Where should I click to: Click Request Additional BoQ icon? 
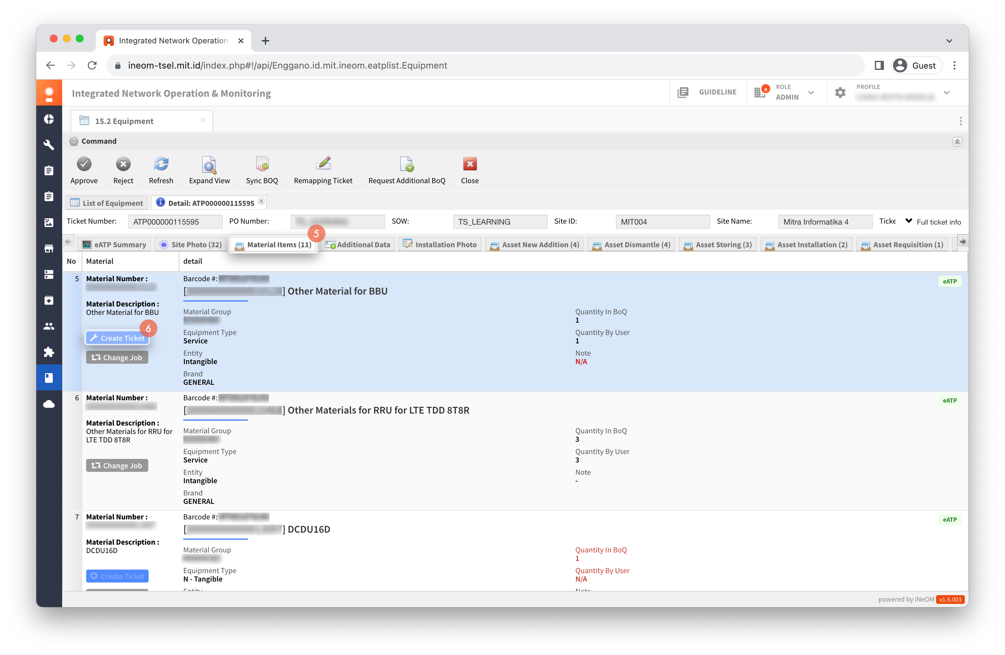tap(407, 164)
